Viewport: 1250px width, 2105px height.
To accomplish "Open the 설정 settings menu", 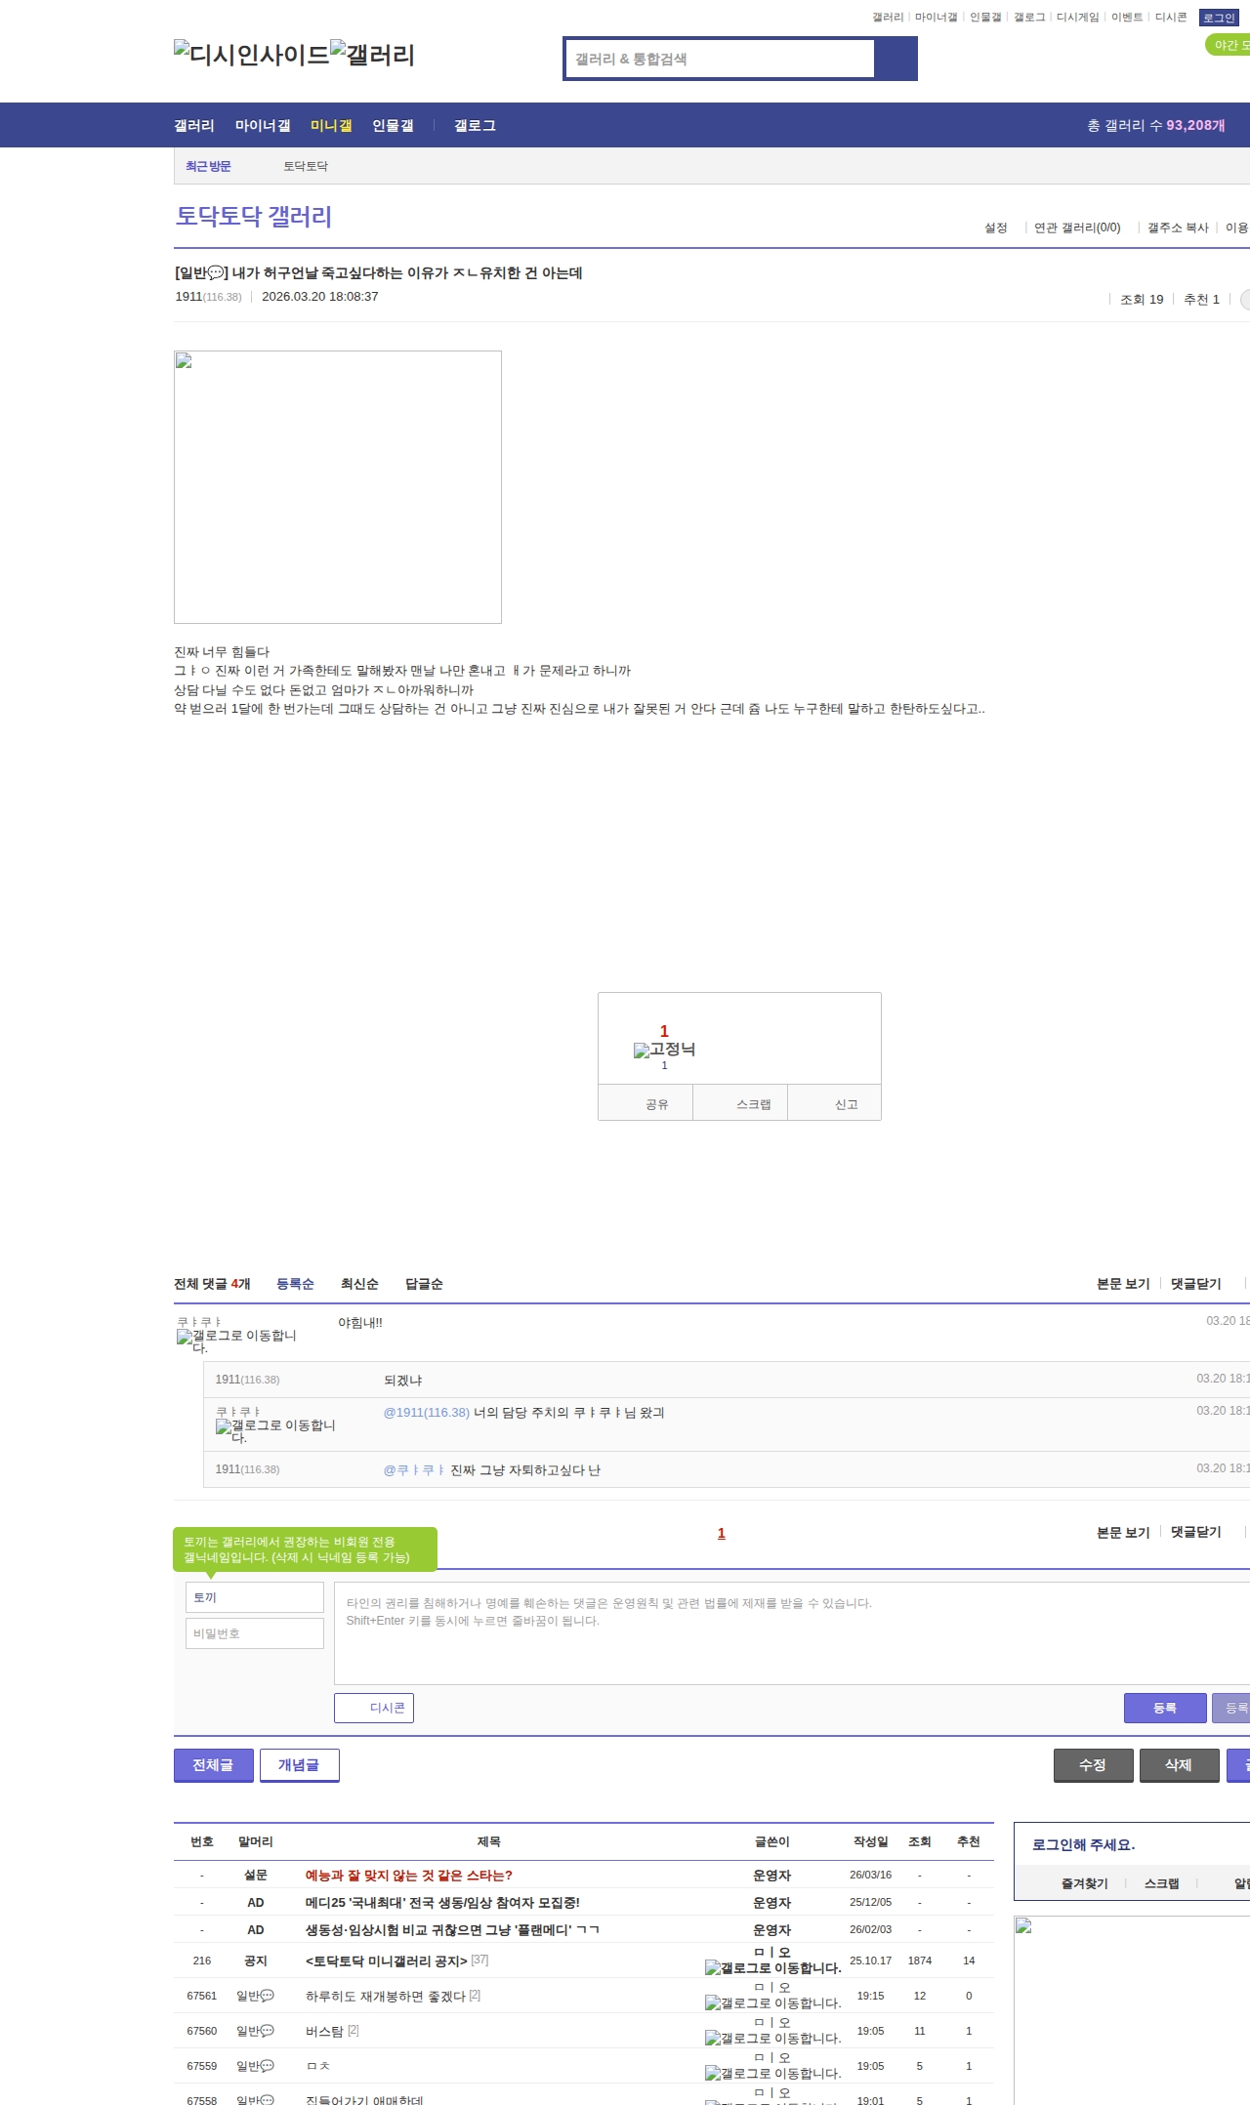I will [995, 227].
